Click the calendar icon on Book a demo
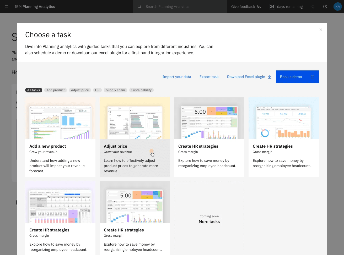 pos(313,77)
